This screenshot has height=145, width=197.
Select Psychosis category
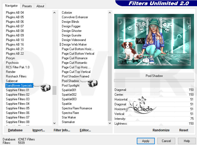12,63
